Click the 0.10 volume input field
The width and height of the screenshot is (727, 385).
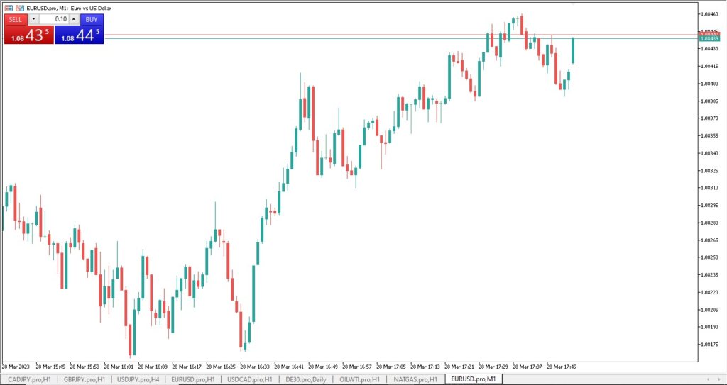click(54, 19)
